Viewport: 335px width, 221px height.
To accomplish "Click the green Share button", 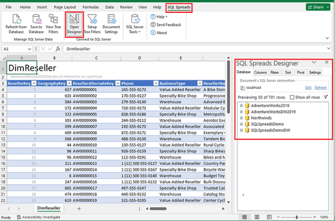I will click(318, 7).
